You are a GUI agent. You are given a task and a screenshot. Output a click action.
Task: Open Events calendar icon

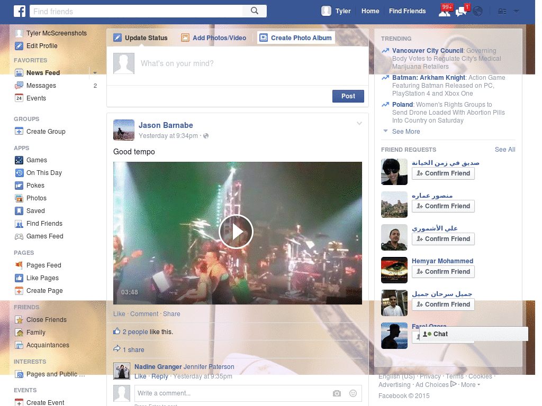(19, 98)
